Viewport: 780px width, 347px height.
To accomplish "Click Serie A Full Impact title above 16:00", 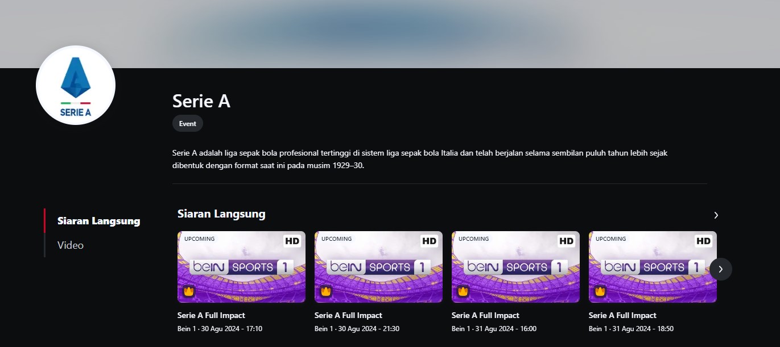I will (485, 315).
